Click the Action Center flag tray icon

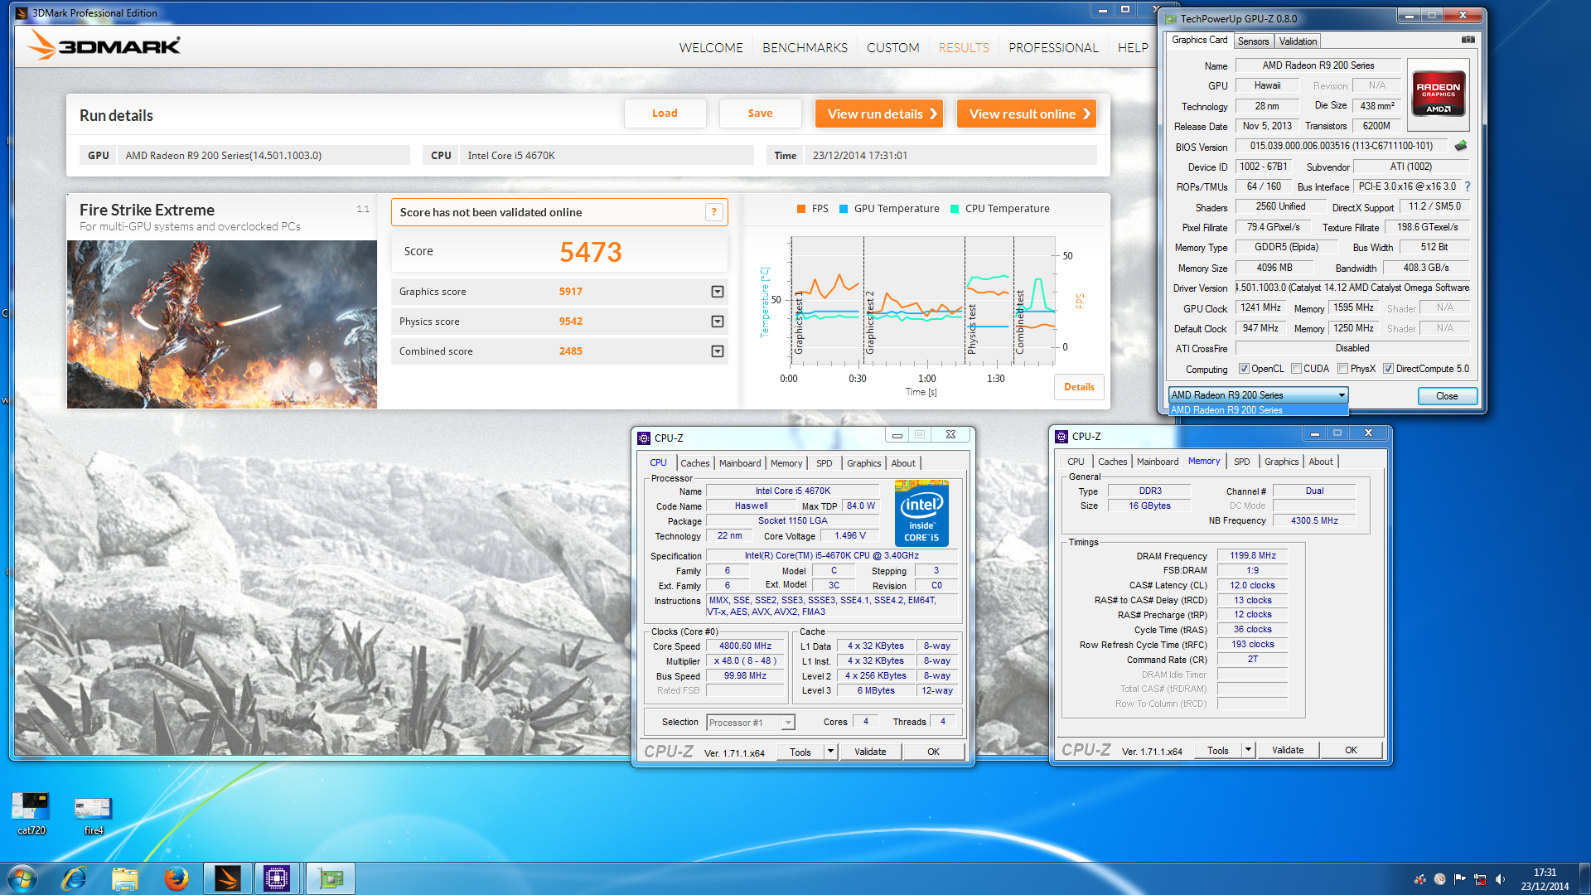1459,879
